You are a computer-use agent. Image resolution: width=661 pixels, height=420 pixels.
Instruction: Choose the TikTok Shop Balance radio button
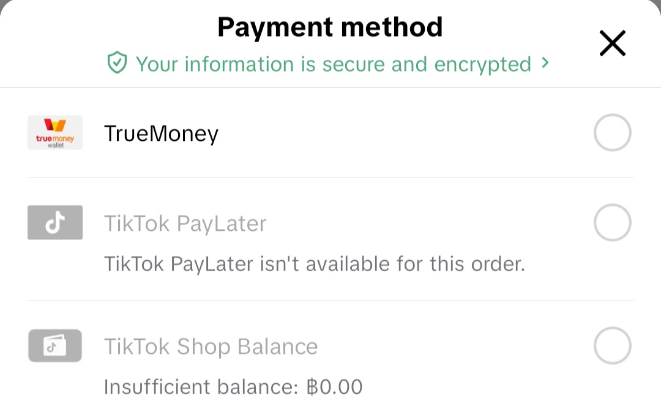tap(612, 346)
